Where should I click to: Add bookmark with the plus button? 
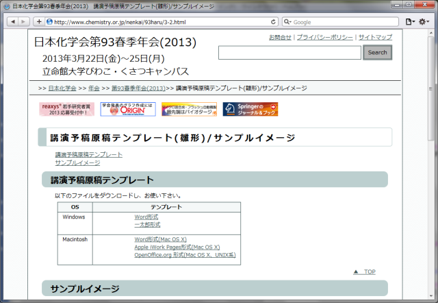(x=39, y=21)
